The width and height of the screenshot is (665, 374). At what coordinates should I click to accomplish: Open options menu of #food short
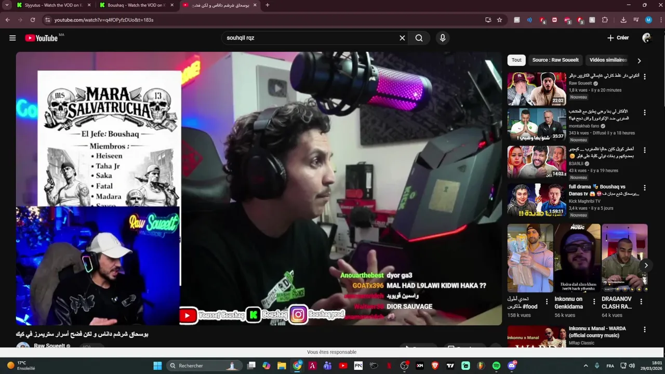coord(547,301)
